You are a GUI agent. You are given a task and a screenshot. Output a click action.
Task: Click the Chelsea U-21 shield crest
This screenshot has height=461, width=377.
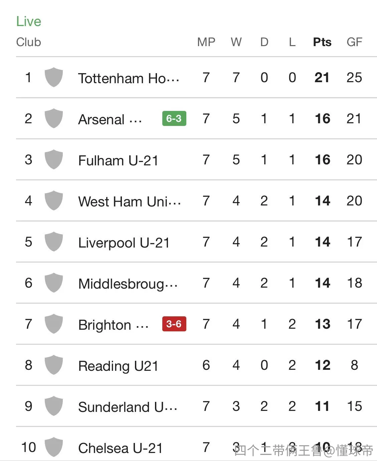(54, 447)
